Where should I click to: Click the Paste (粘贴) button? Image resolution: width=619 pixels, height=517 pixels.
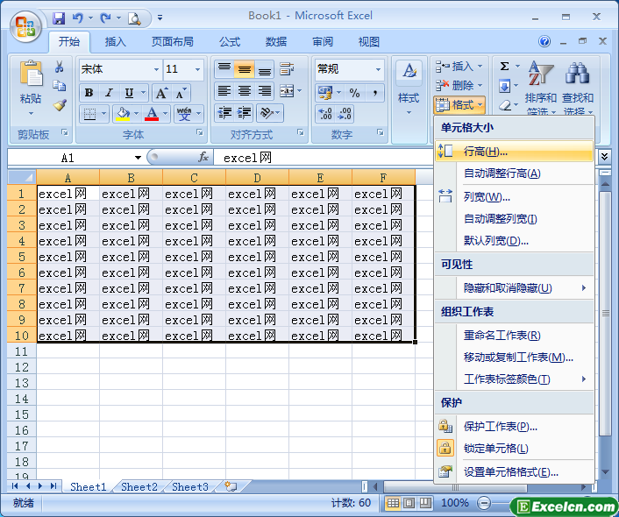coord(31,86)
